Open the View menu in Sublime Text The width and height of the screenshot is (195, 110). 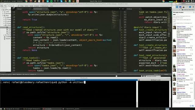click(22, 6)
